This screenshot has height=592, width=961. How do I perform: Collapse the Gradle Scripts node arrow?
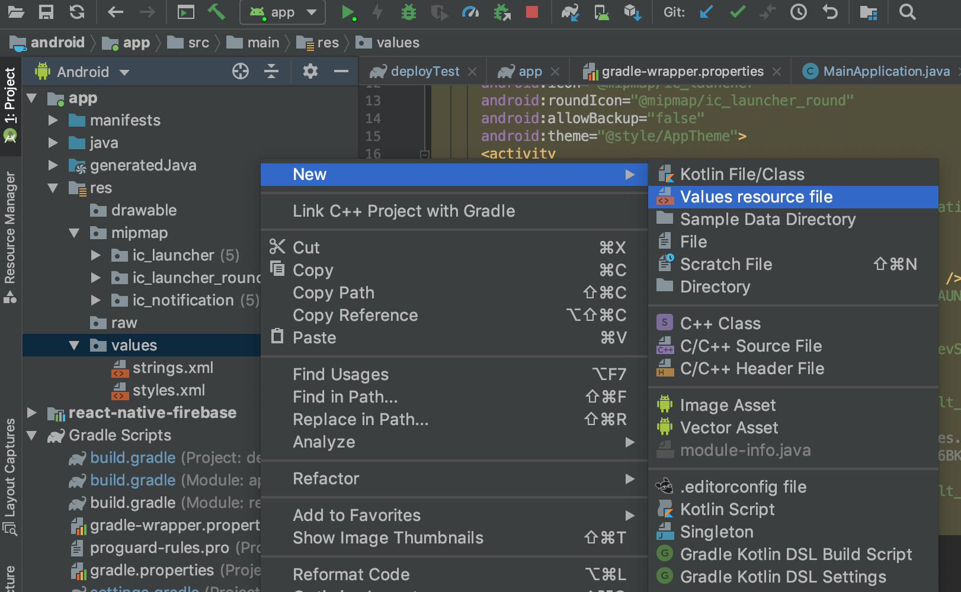(32, 436)
